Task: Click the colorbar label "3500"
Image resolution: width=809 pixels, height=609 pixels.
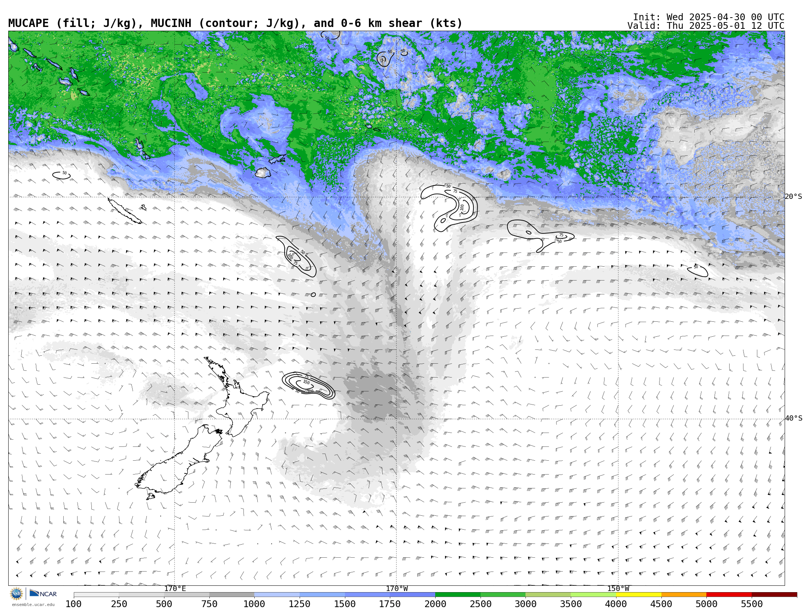Action: tap(571, 604)
